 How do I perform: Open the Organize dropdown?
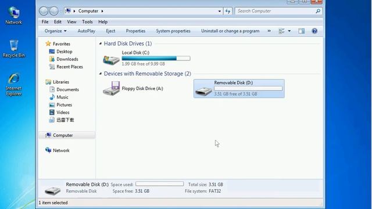(56, 31)
